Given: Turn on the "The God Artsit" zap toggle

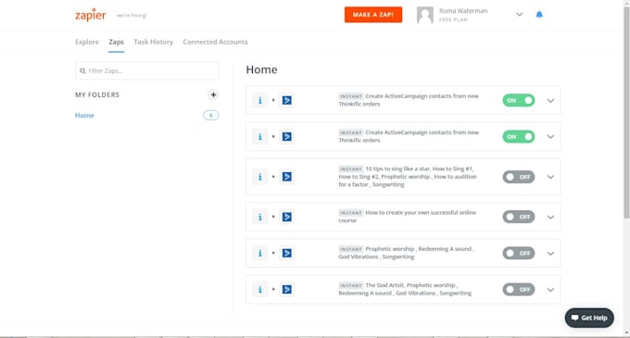Looking at the screenshot, I should [x=518, y=290].
